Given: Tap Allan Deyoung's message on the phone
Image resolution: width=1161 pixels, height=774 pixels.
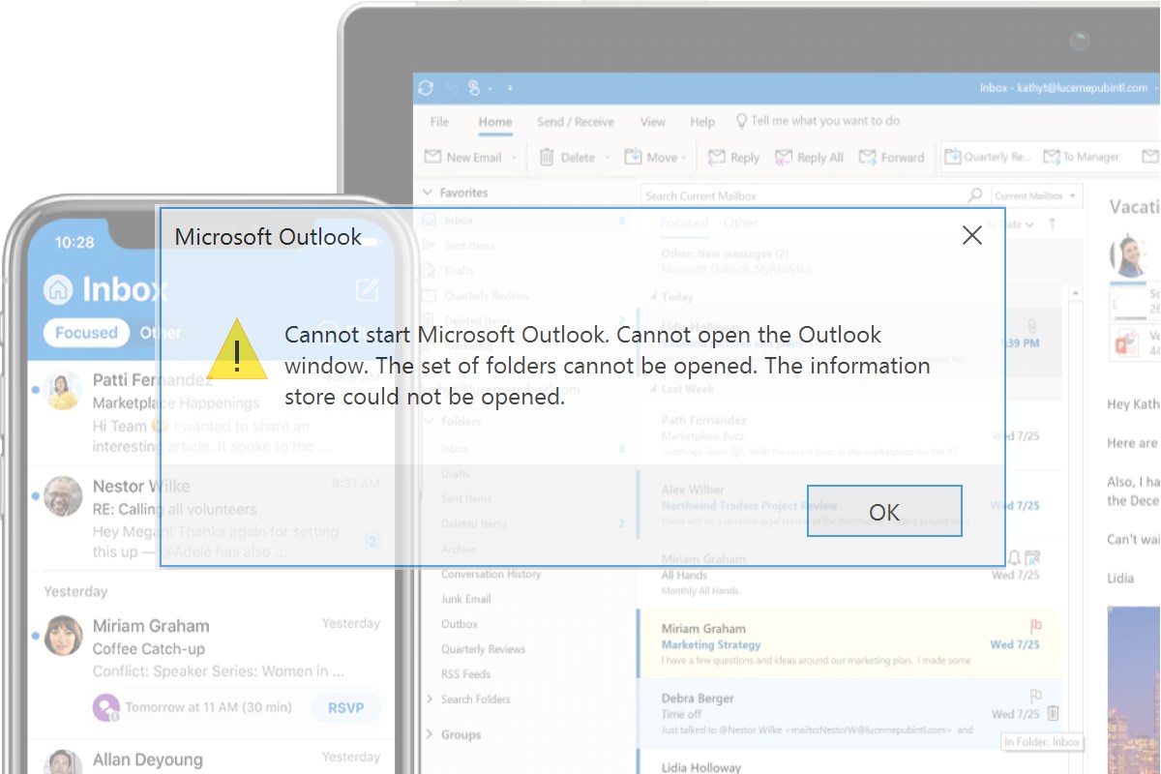Looking at the screenshot, I should tap(211, 758).
